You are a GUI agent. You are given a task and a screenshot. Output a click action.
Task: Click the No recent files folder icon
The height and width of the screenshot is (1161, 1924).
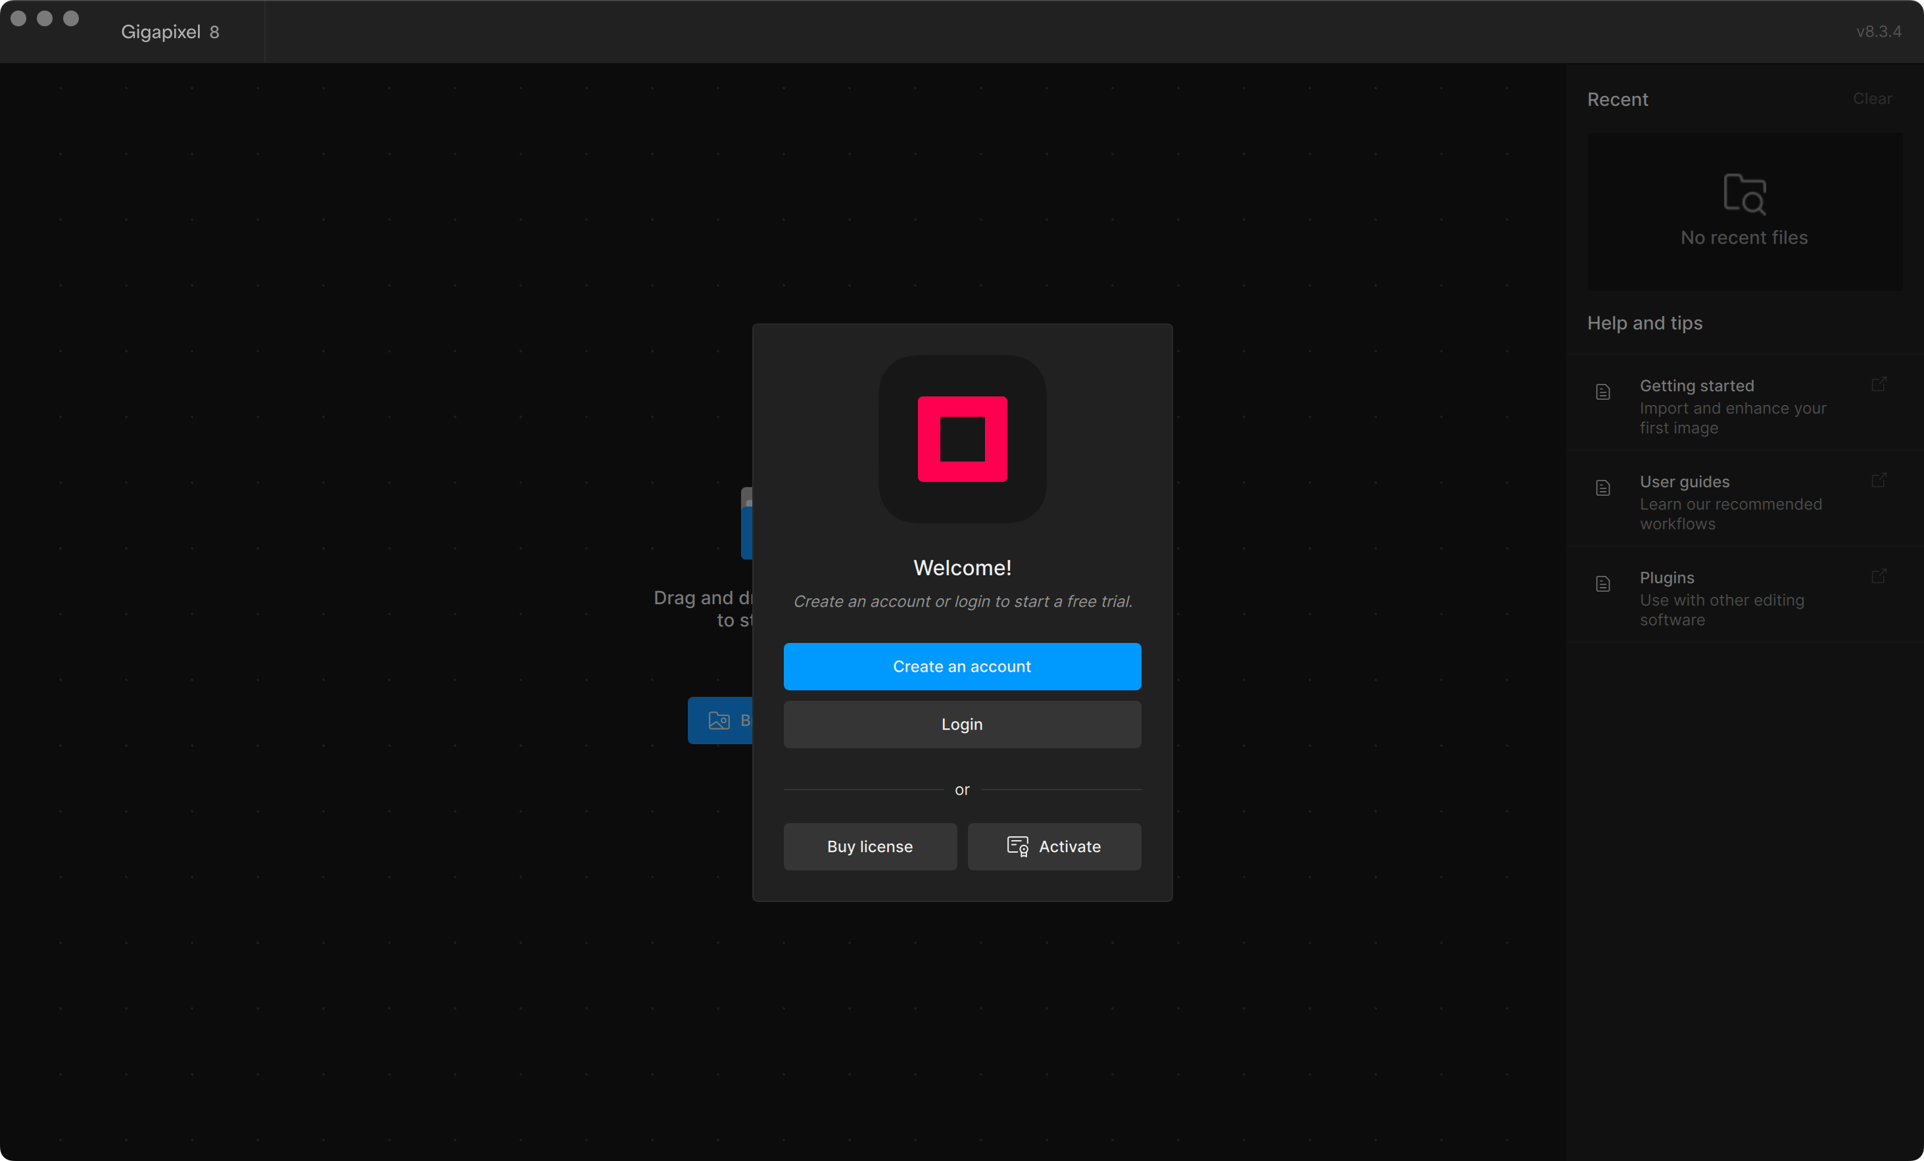point(1744,194)
